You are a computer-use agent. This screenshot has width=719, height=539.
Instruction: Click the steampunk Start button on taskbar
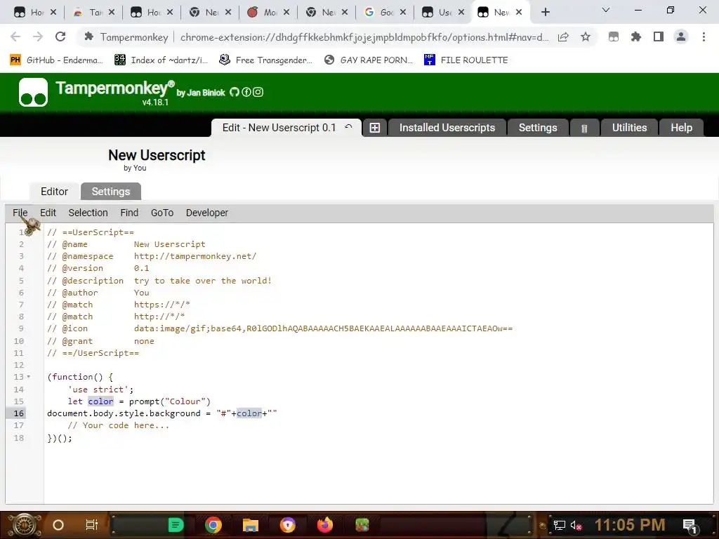coord(25,525)
